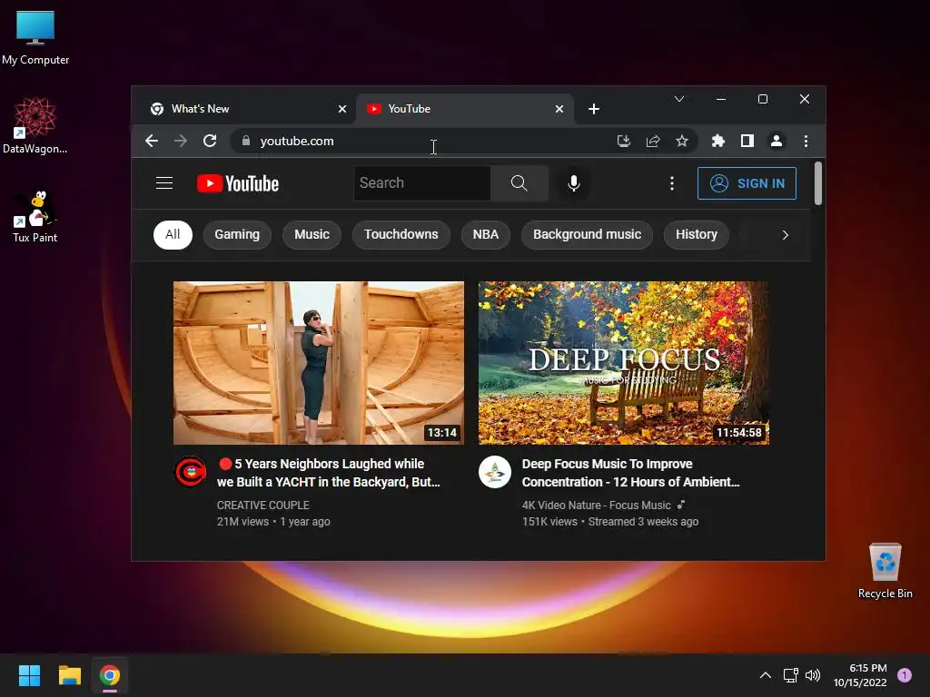The height and width of the screenshot is (697, 930).
Task: Select the YouTube browser tab
Action: [465, 109]
